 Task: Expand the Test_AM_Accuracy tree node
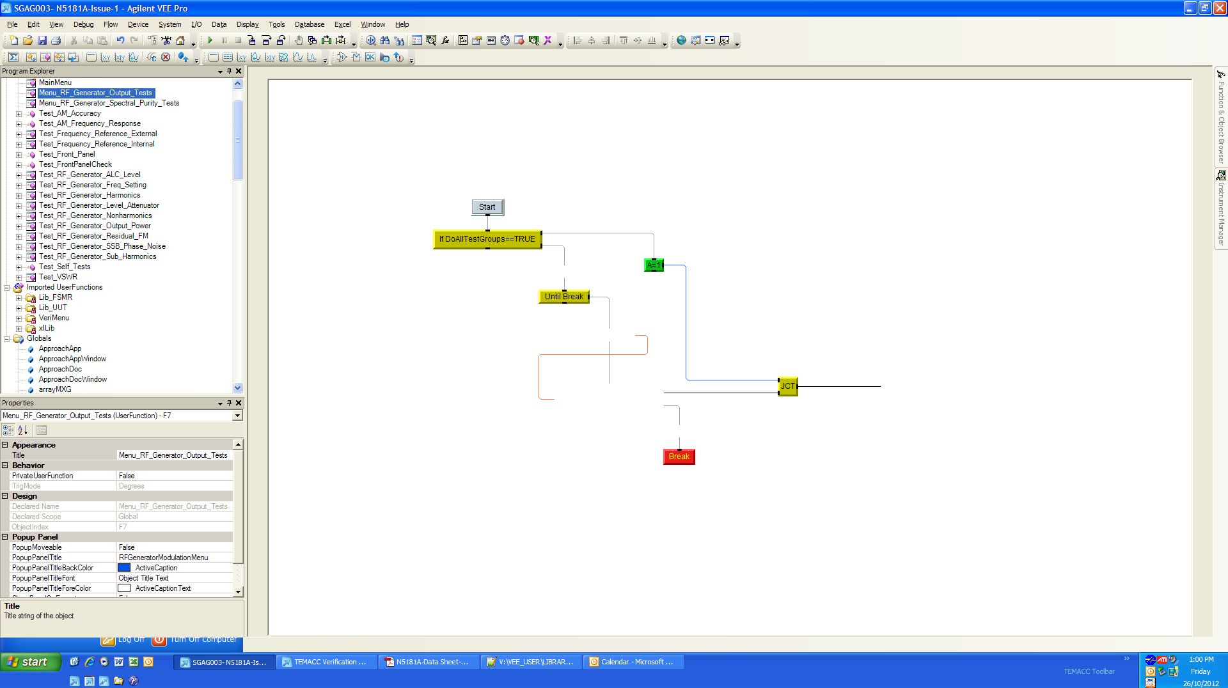(x=19, y=114)
